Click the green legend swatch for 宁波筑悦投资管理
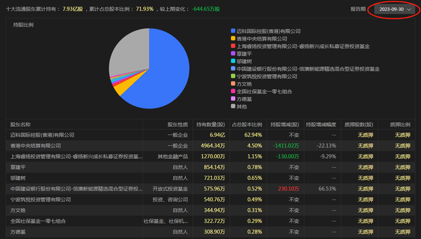The width and height of the screenshot is (421, 239). (233, 76)
